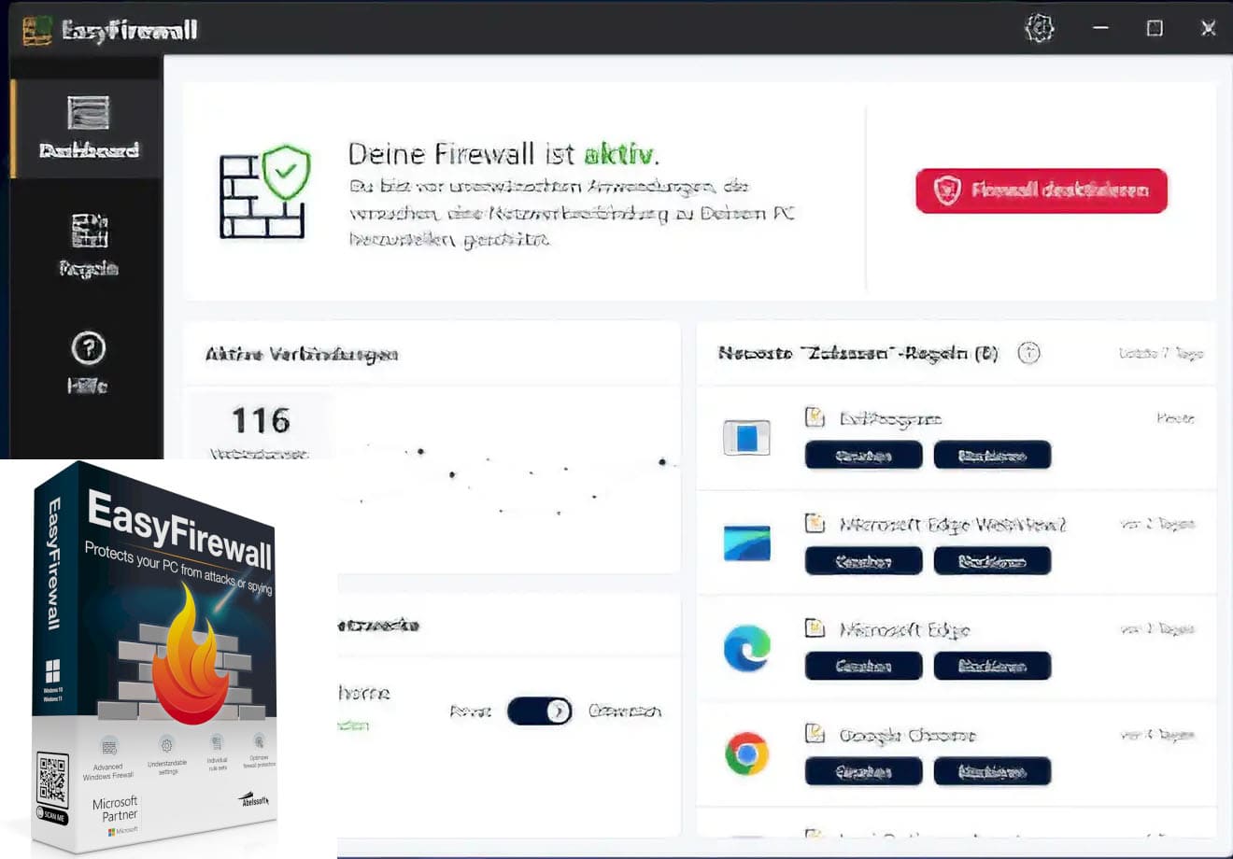Image resolution: width=1233 pixels, height=859 pixels.
Task: Select the Google Chrome rule name
Action: [x=907, y=736]
